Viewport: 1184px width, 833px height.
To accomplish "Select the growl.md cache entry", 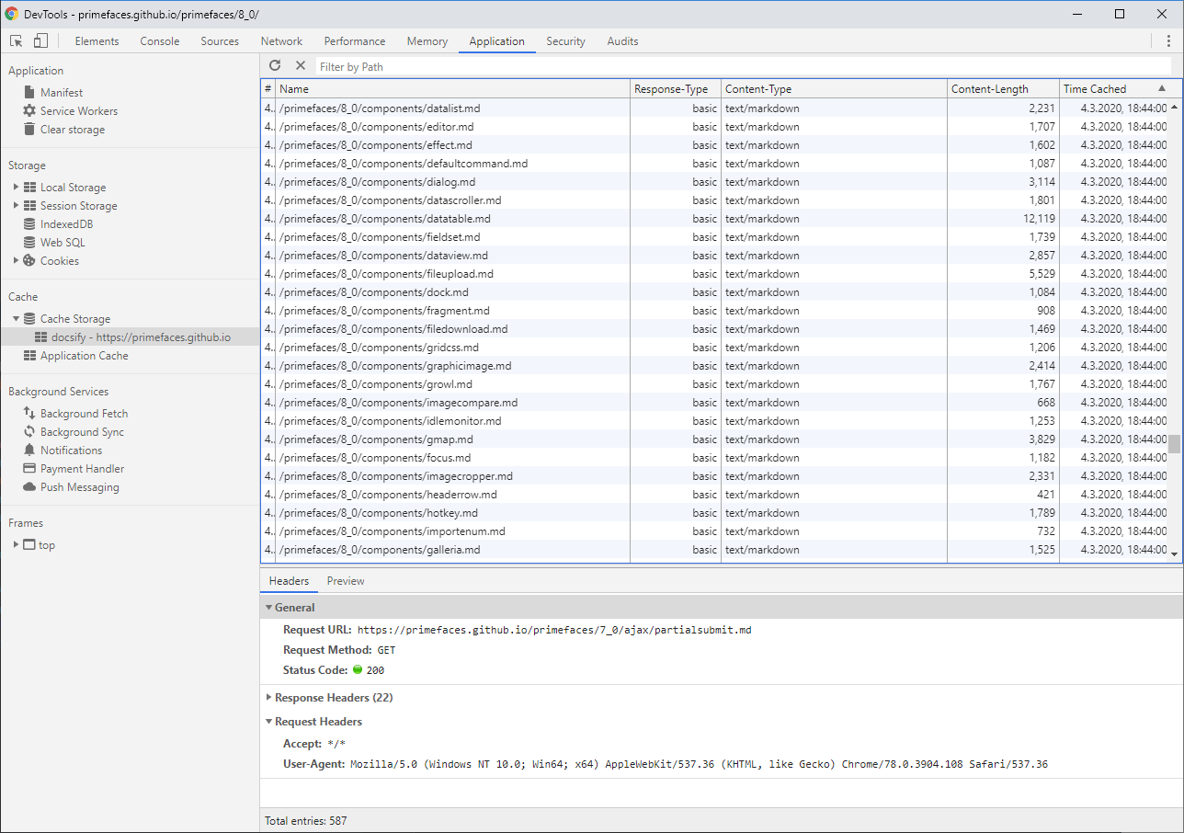I will pyautogui.click(x=715, y=384).
